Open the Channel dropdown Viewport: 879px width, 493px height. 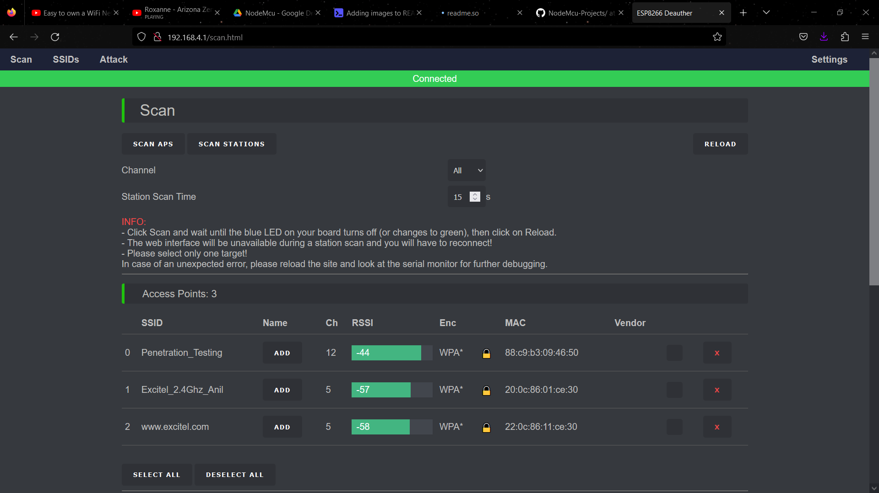(466, 170)
